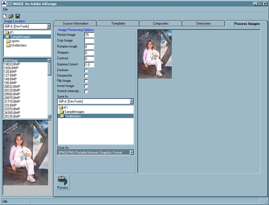Click the file list scrollbar thumb
Viewport: 269px width, 205px height.
pyautogui.click(x=49, y=69)
